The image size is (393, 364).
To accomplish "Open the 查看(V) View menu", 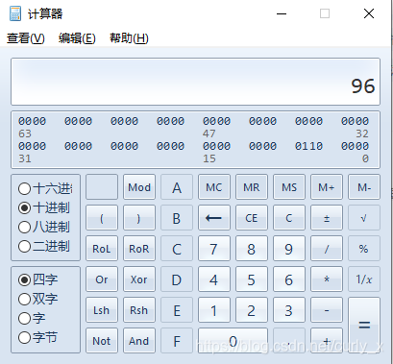I will tap(26, 38).
